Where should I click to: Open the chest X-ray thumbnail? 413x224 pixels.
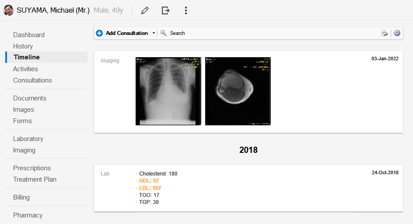click(x=168, y=91)
